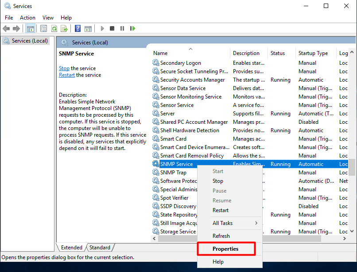Select the Shell Hardware Detection gear icon

pyautogui.click(x=156, y=130)
